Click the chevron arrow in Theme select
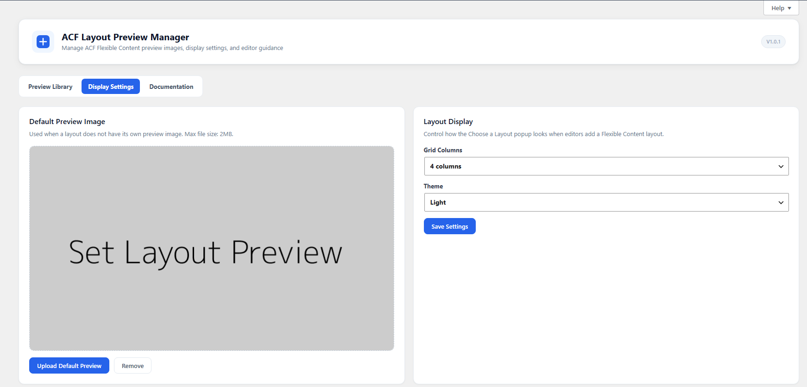The height and width of the screenshot is (387, 807). [x=781, y=203]
